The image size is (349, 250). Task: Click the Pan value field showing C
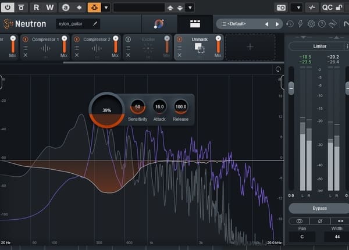click(x=302, y=237)
